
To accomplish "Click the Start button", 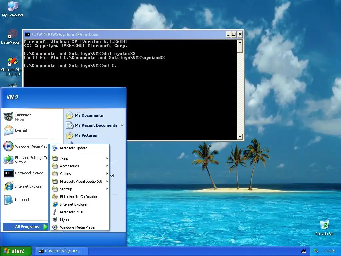I will (x=16, y=251).
